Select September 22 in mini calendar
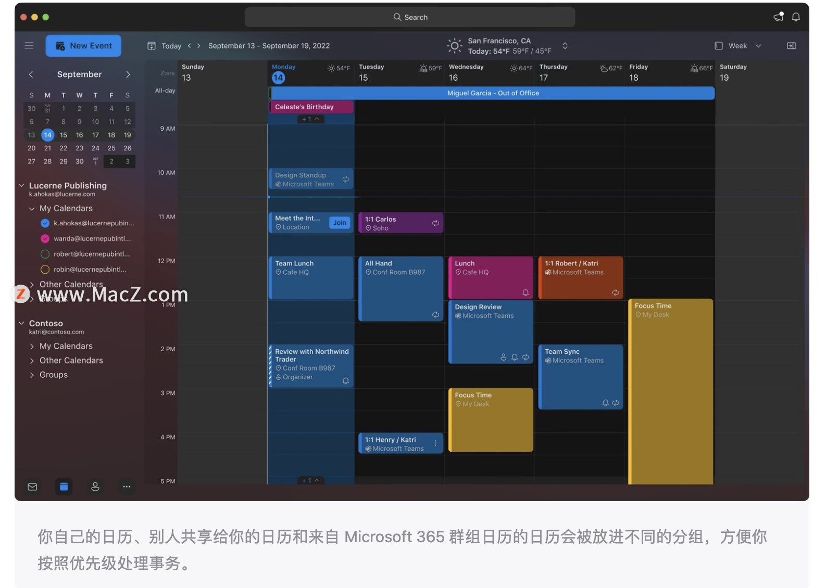 click(64, 148)
